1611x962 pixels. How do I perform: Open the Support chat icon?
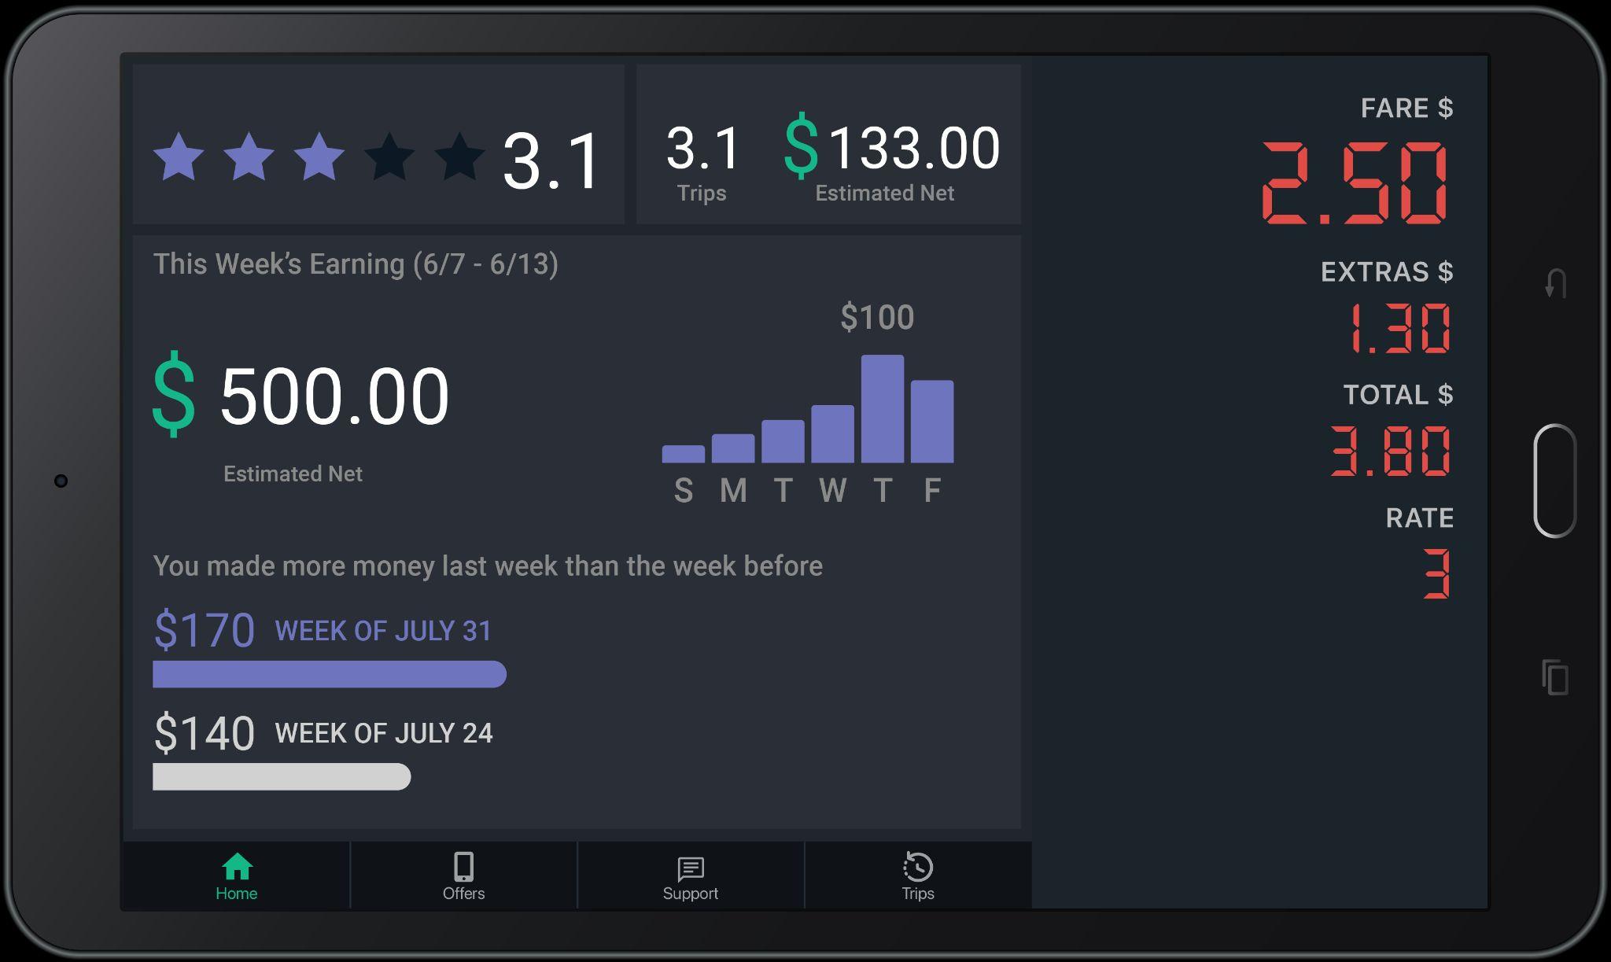(690, 868)
